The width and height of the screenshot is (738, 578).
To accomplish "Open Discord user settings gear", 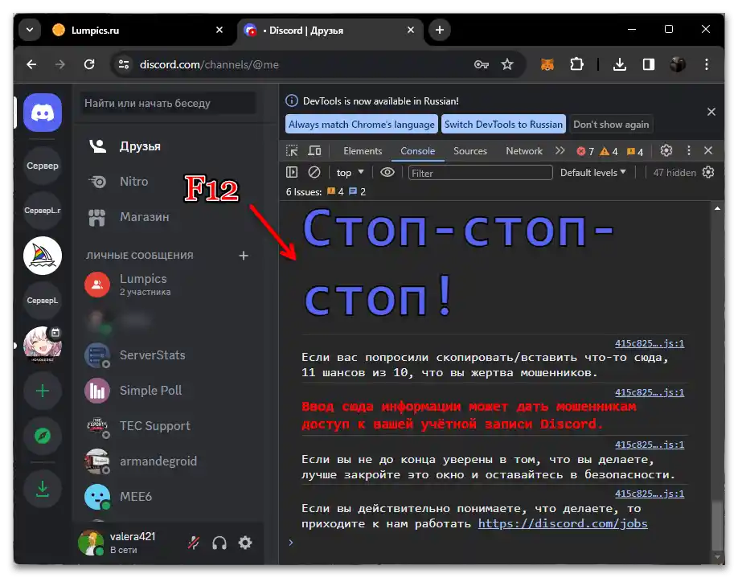I will point(245,543).
